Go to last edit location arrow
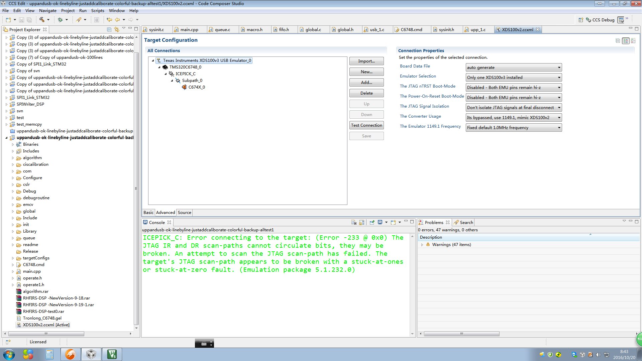This screenshot has width=642, height=361. point(109,20)
